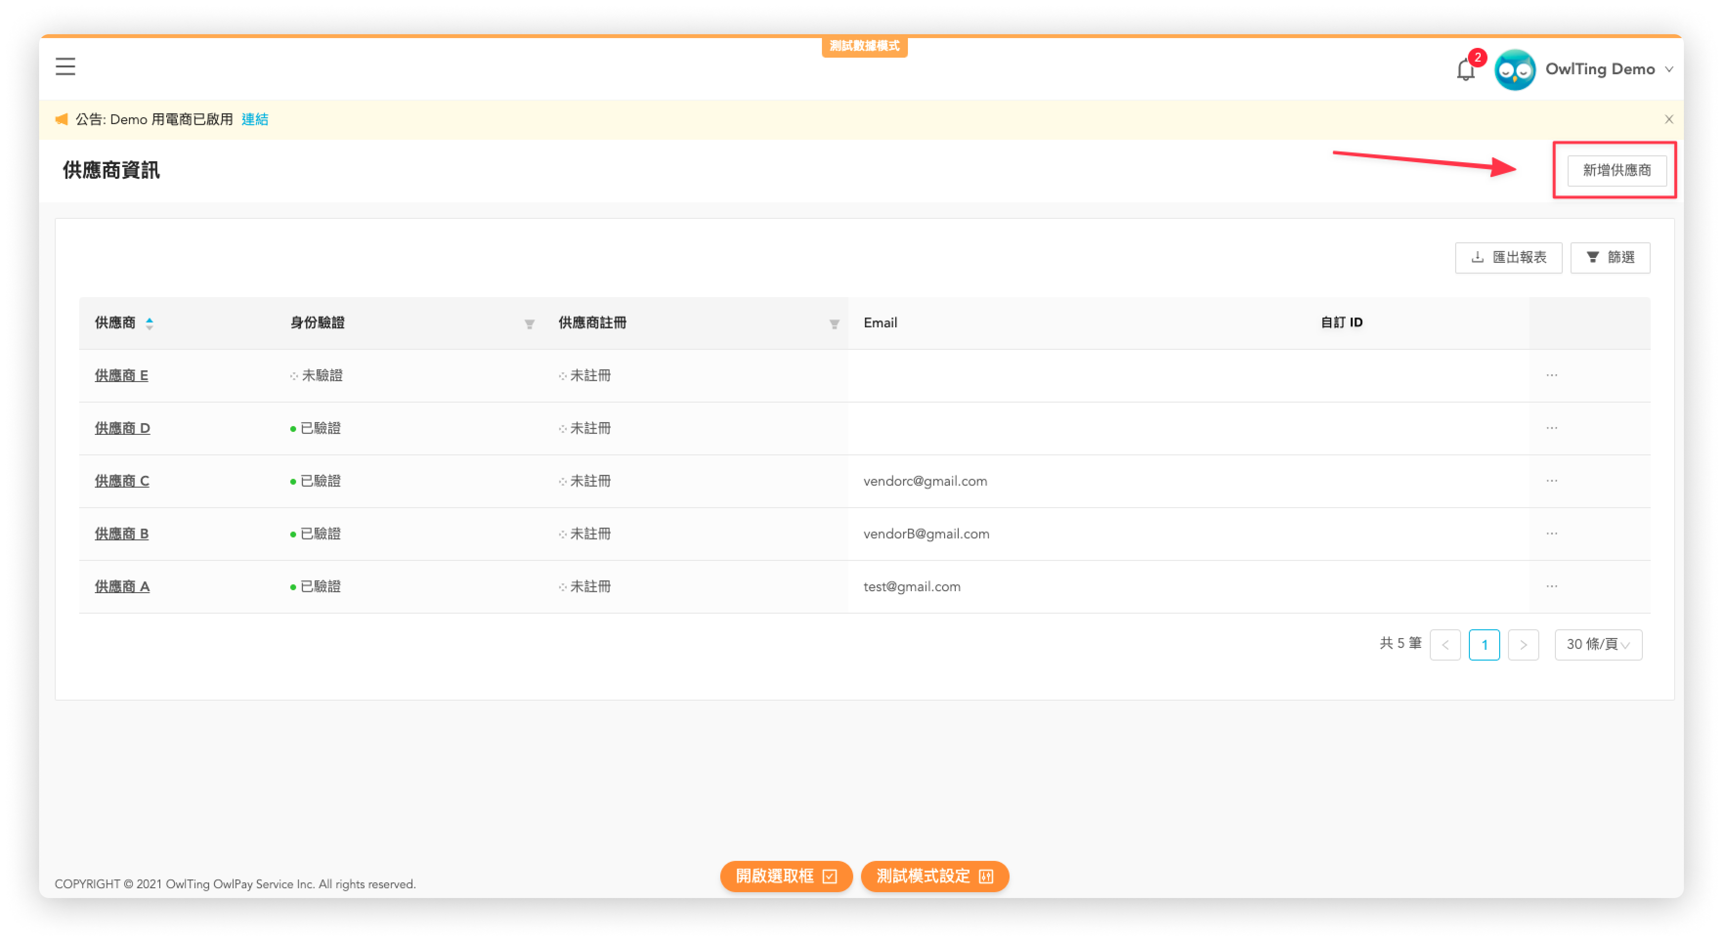Open more actions for 供應商 D row
Image resolution: width=1723 pixels, height=942 pixels.
1551,428
